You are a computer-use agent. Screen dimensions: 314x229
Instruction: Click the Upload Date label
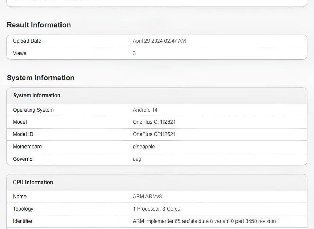pyautogui.click(x=27, y=41)
